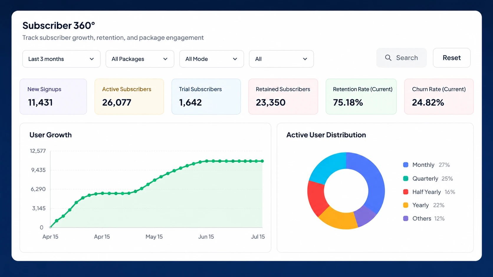Click the orange Yearly legend swatch
The image size is (493, 277).
coord(406,205)
